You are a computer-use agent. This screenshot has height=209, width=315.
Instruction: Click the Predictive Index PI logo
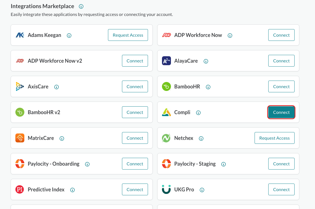(20, 189)
